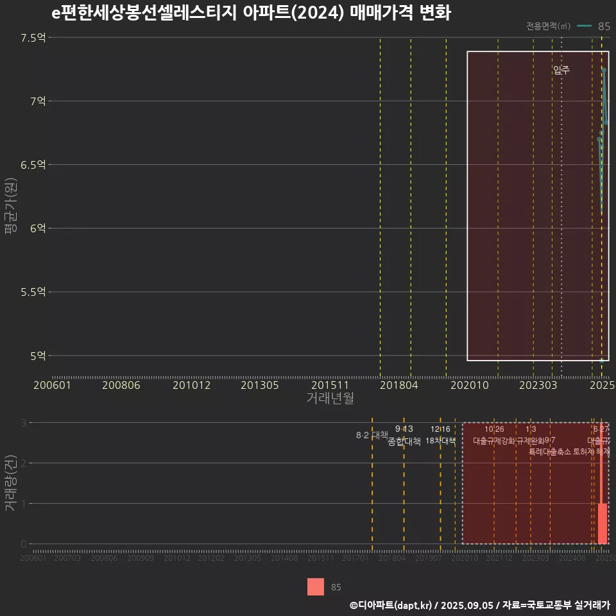
Task: Click '200806' on the price chart x-axis
Action: (x=121, y=385)
